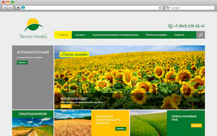Click the green grass field image
This screenshot has height=136, width=217.
pos(148,123)
